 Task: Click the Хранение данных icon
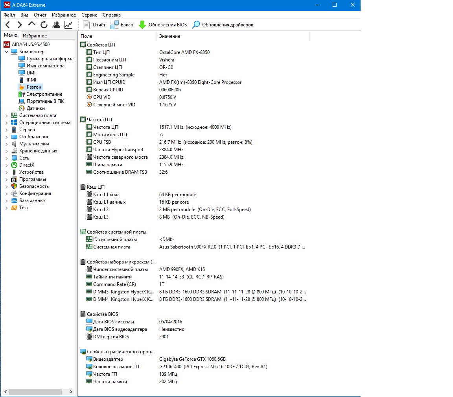point(14,151)
